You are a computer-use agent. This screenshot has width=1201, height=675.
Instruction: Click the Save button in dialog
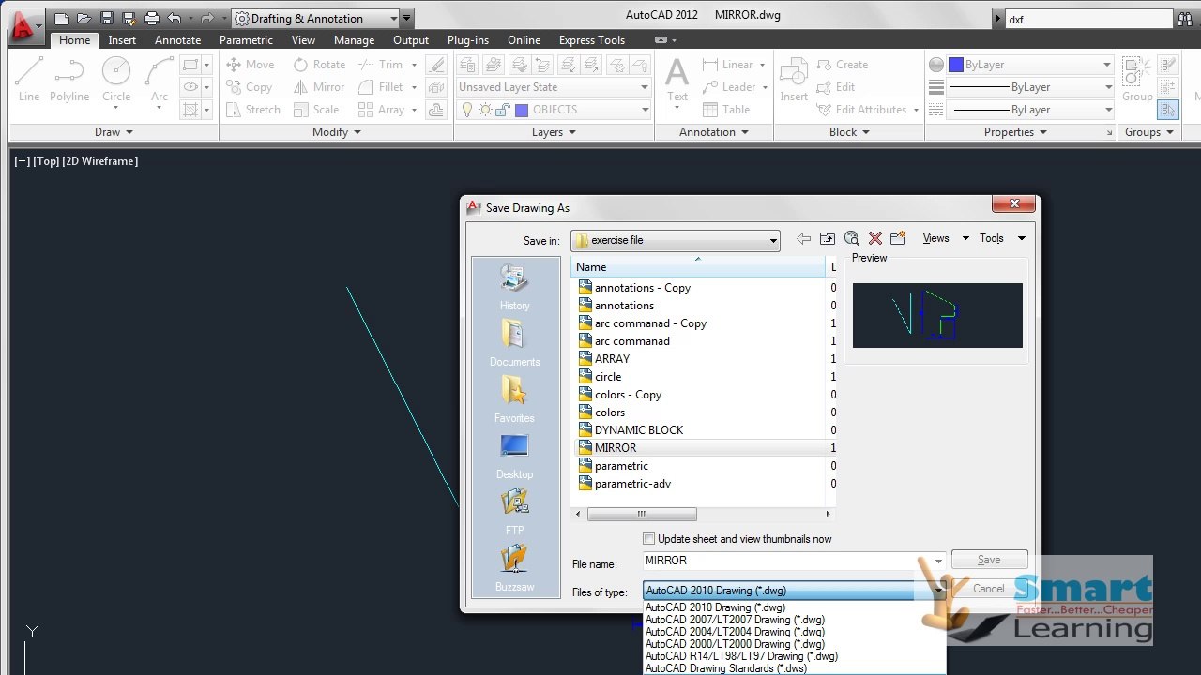989,560
